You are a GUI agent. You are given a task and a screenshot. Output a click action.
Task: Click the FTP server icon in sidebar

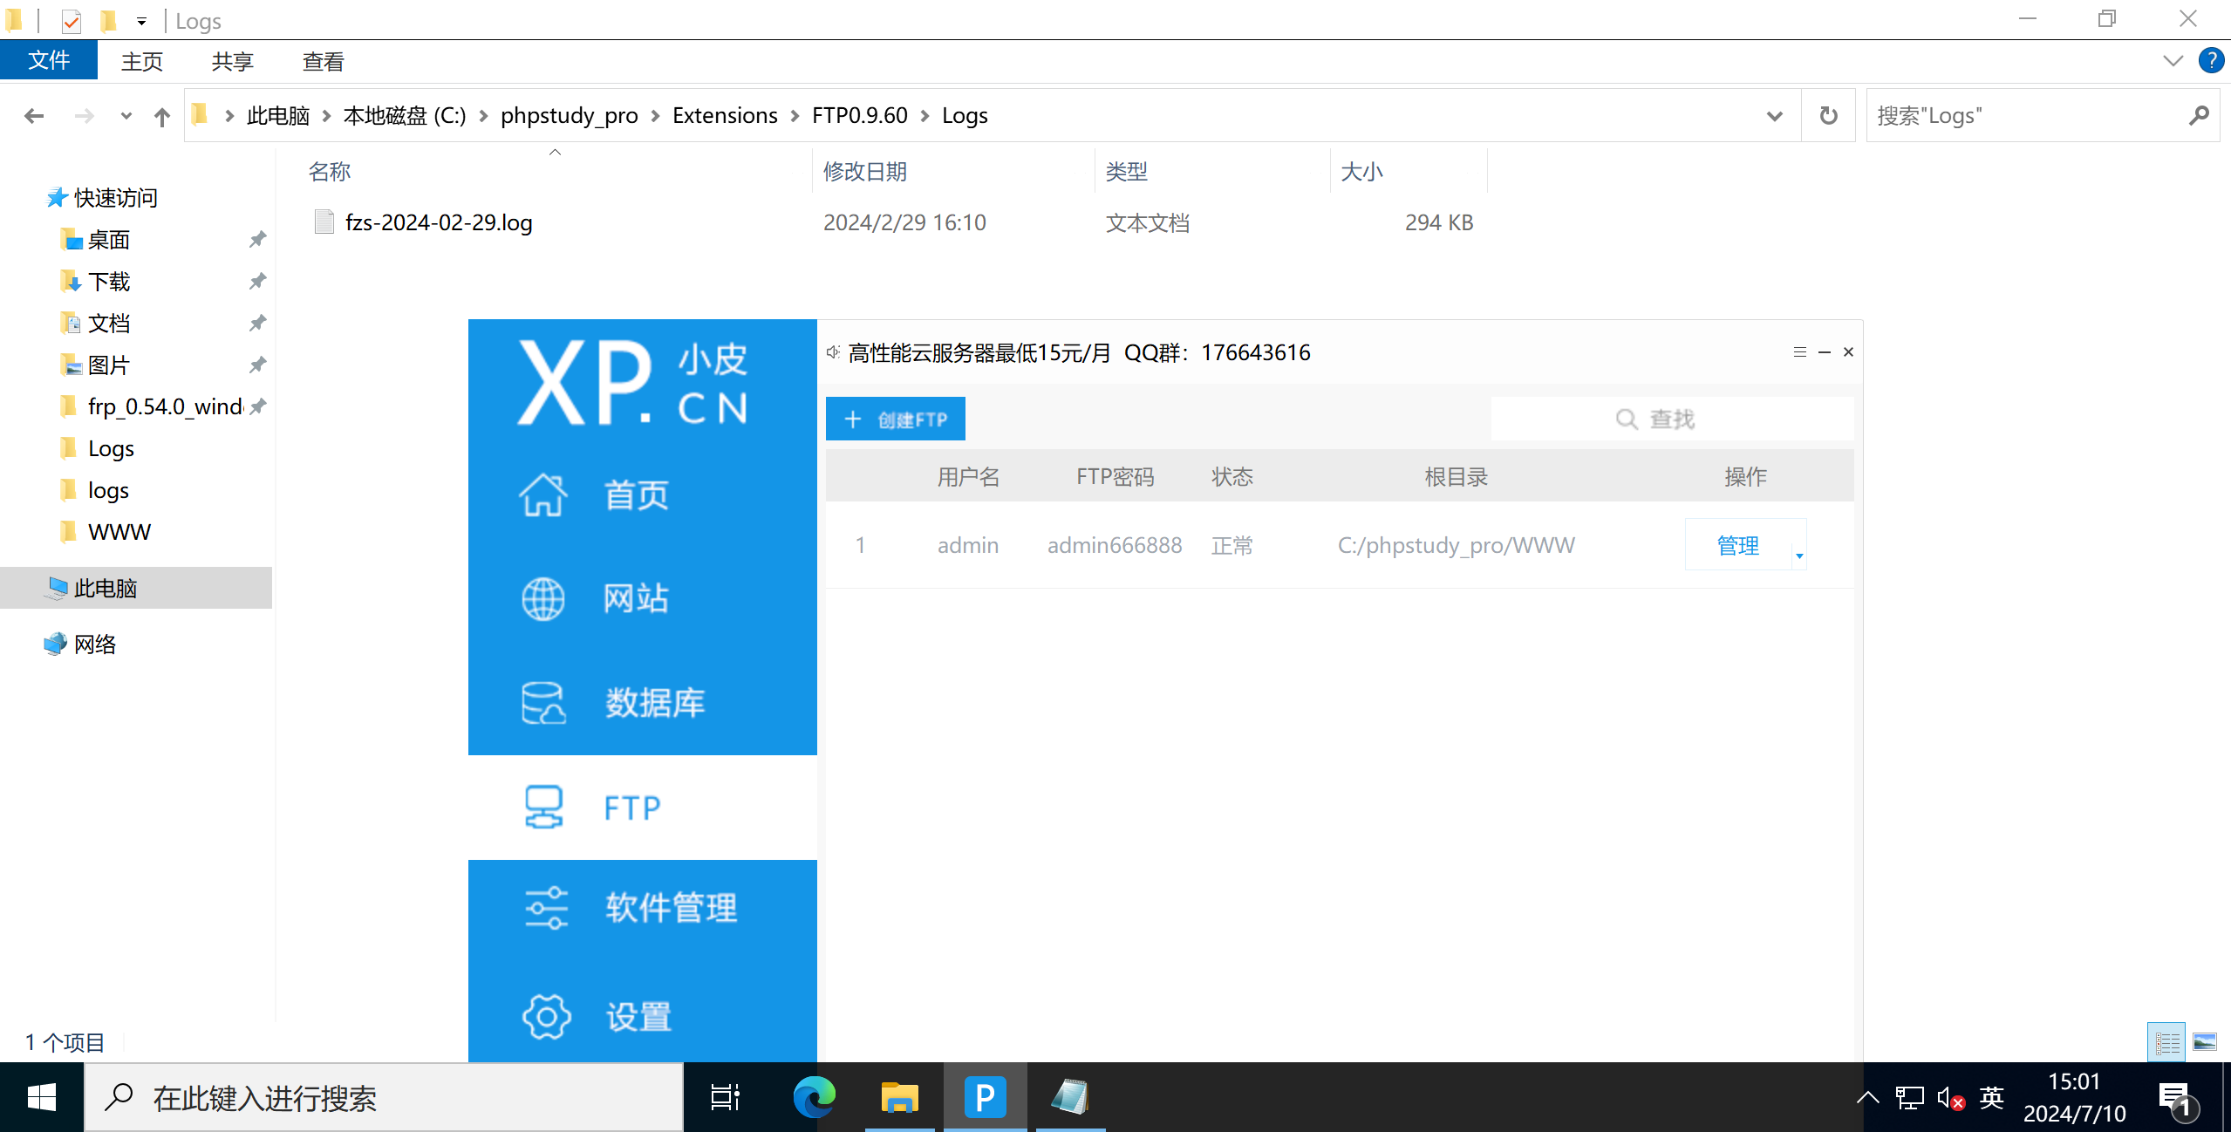tap(543, 808)
